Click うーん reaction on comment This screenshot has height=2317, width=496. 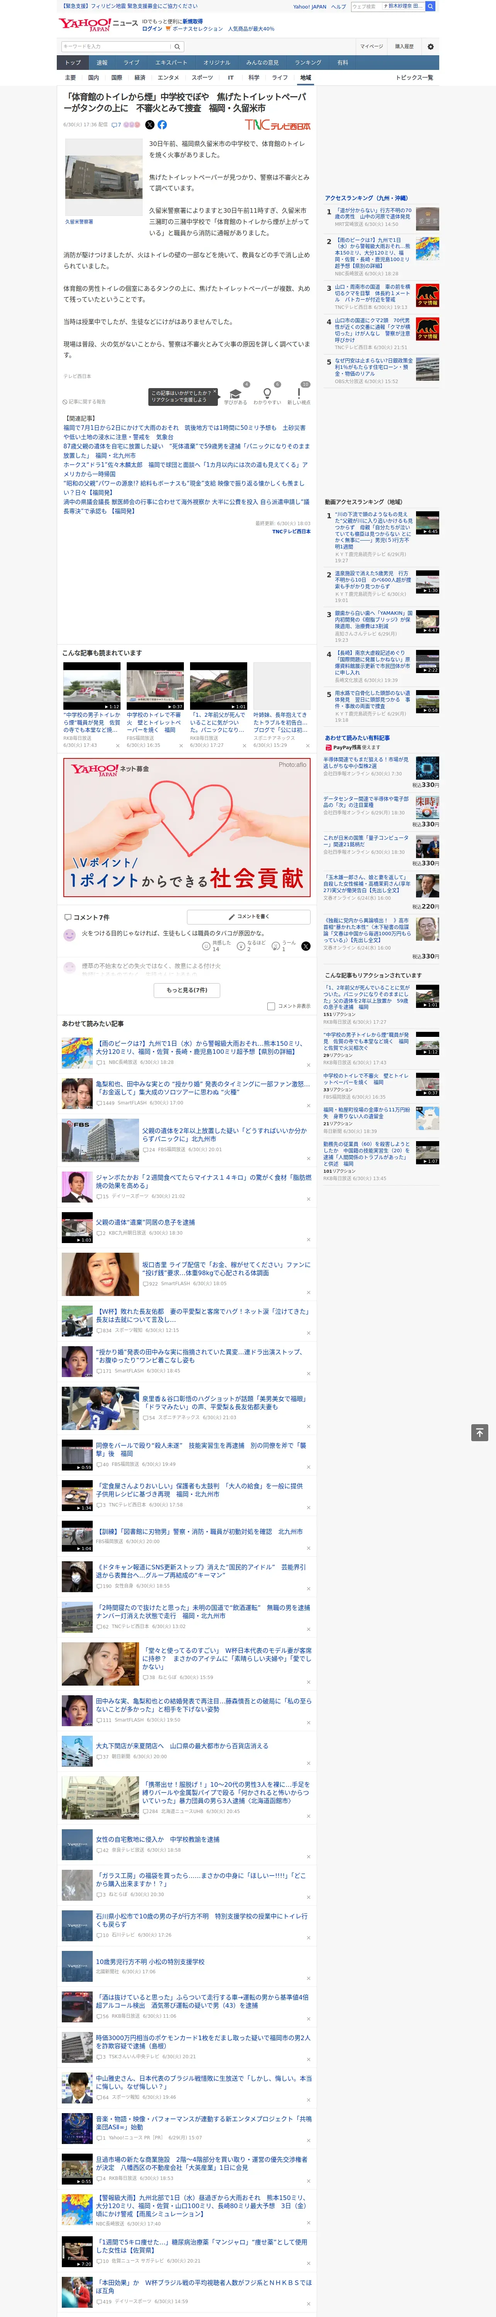[x=276, y=946]
